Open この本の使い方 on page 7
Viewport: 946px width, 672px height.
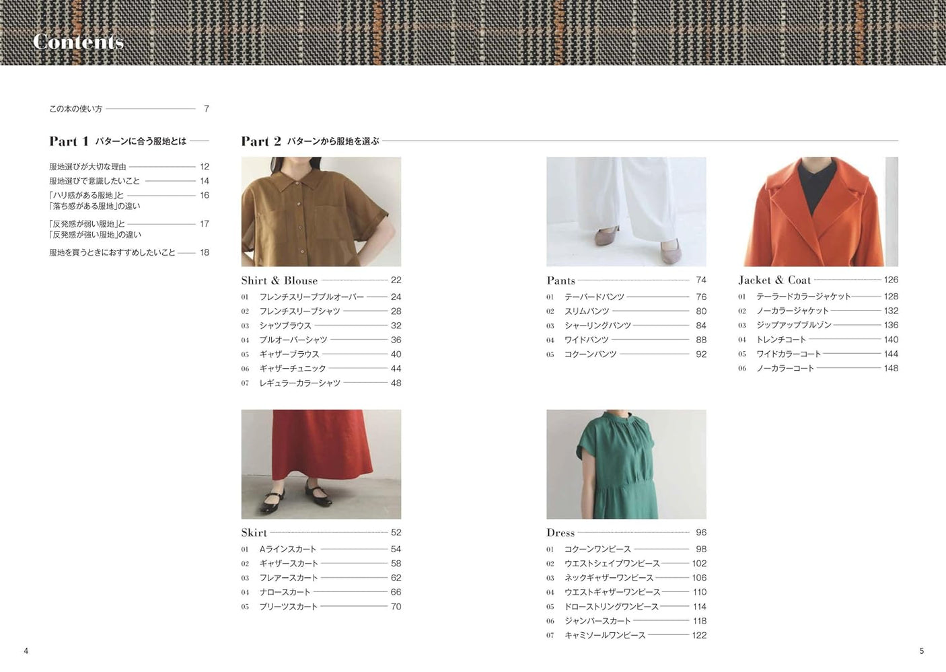point(74,108)
